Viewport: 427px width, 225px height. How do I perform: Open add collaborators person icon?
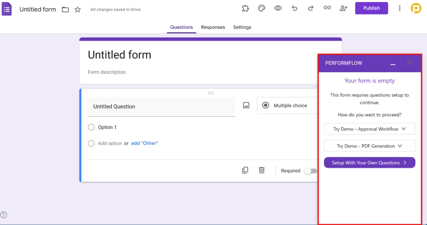coord(344,8)
